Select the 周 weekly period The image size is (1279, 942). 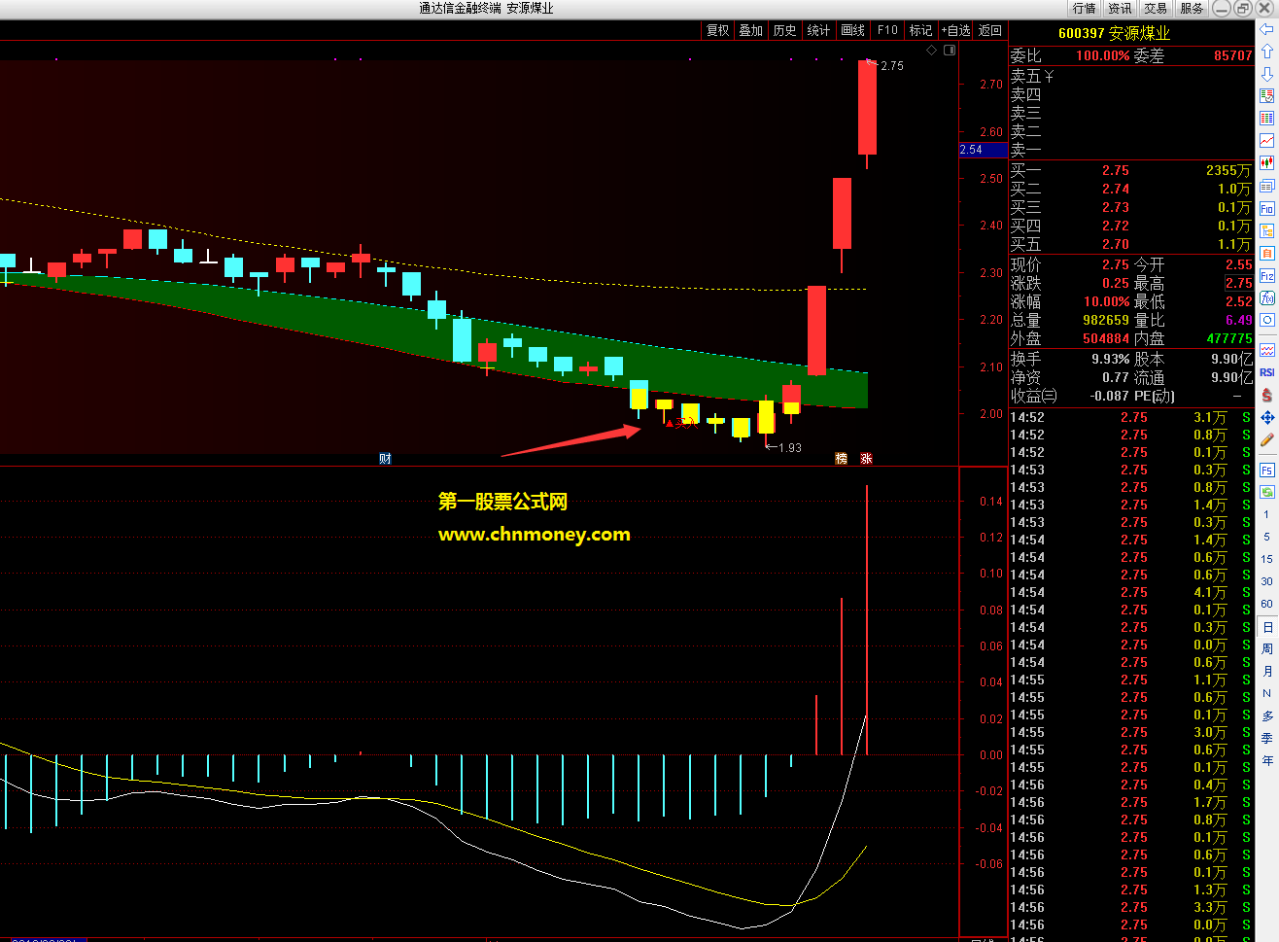pos(1267,648)
